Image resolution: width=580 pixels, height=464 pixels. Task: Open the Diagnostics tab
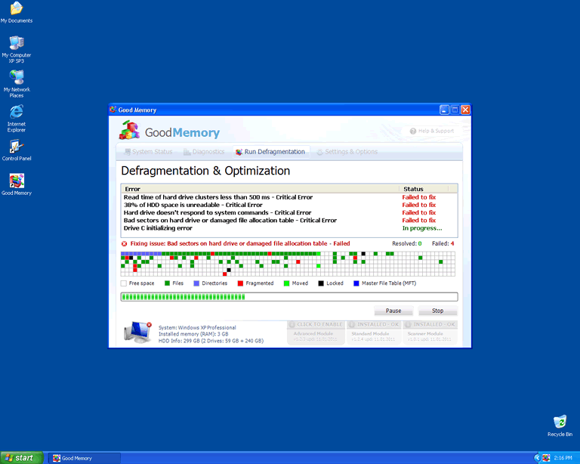pyautogui.click(x=204, y=152)
